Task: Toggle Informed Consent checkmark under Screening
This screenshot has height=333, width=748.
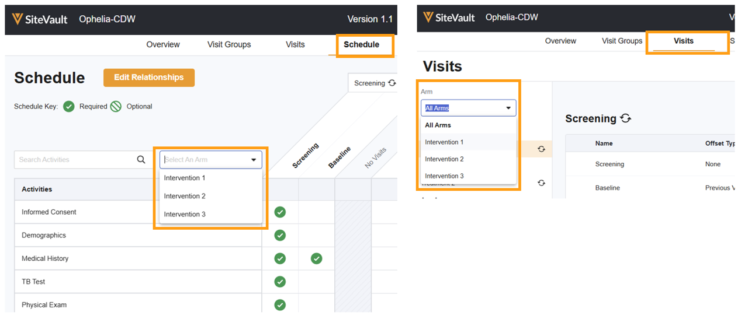Action: pyautogui.click(x=280, y=212)
